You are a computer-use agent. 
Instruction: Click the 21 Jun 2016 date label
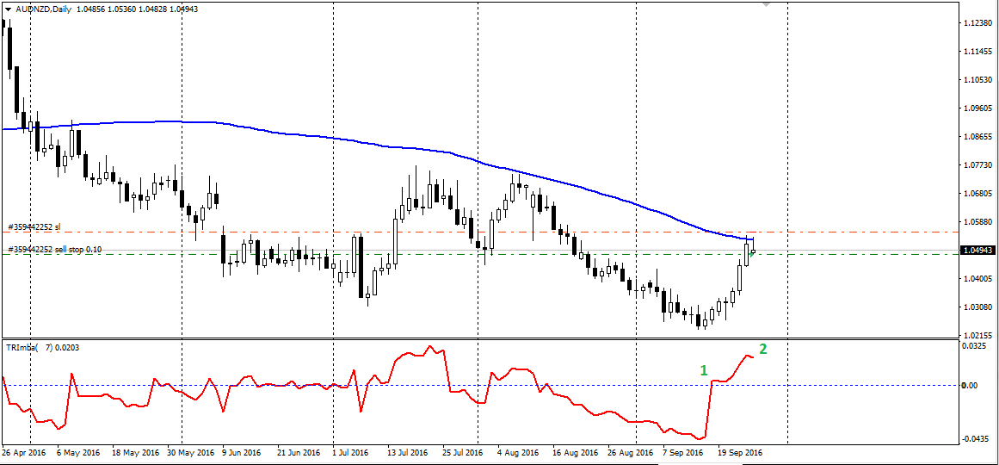coord(298,454)
